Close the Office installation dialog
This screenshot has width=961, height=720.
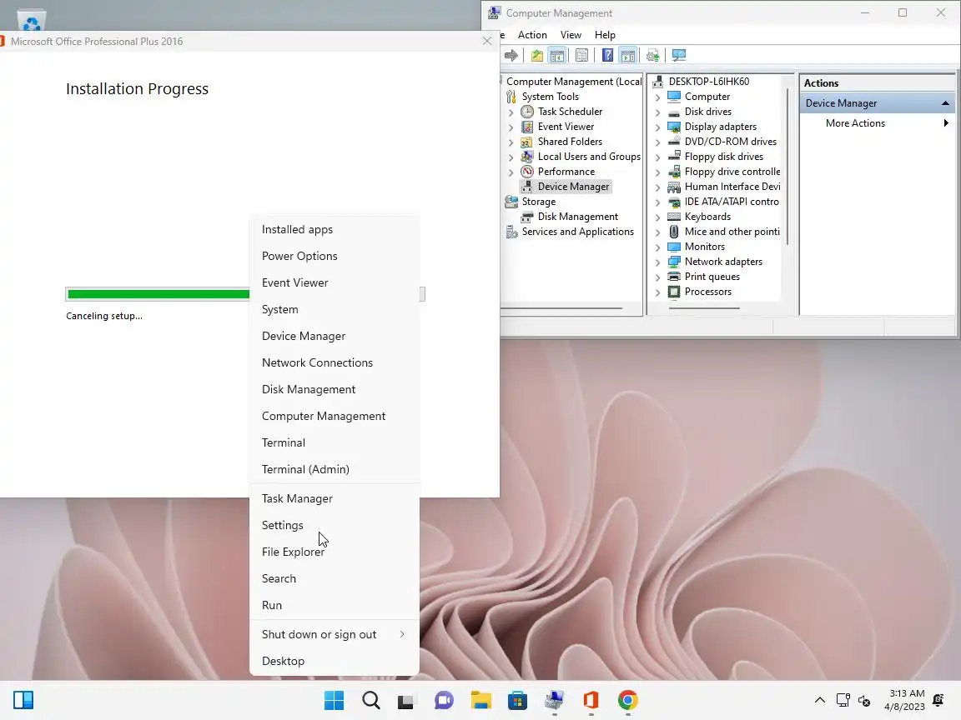(487, 41)
